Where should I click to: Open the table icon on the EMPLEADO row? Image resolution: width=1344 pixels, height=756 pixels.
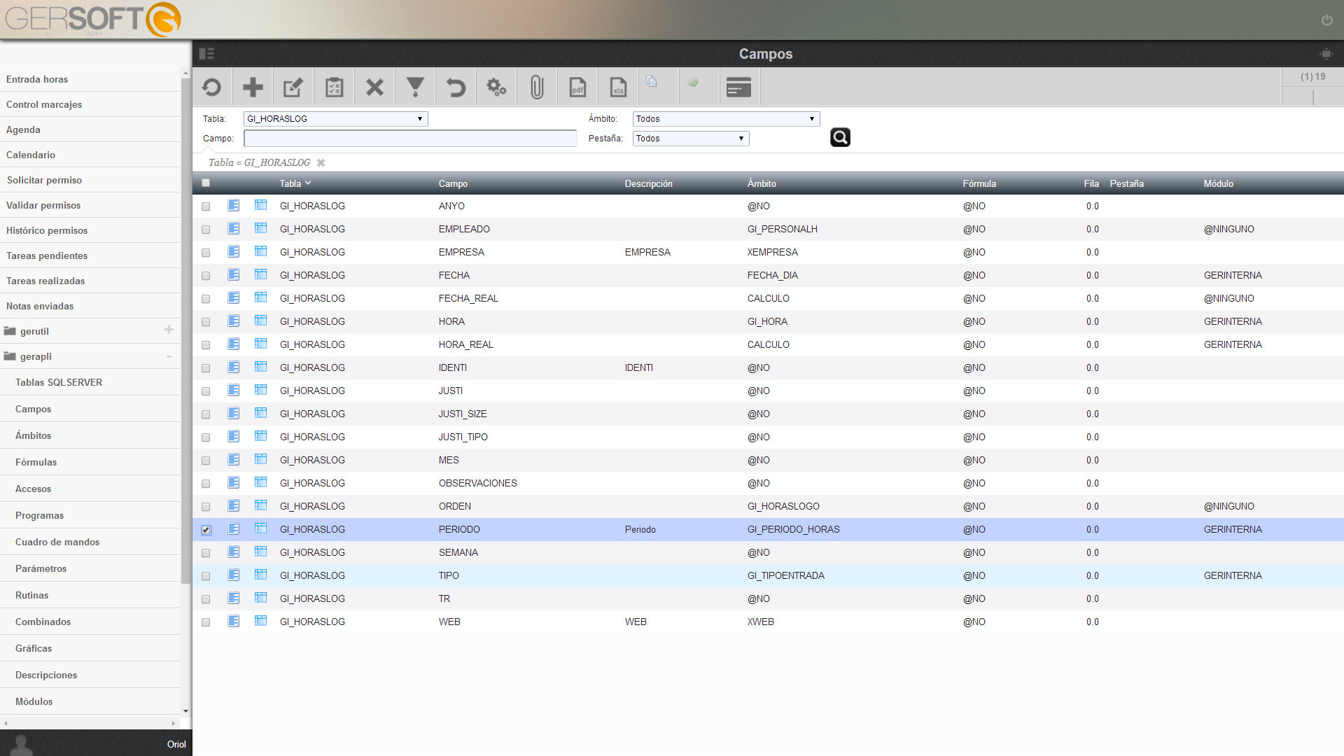coord(260,229)
